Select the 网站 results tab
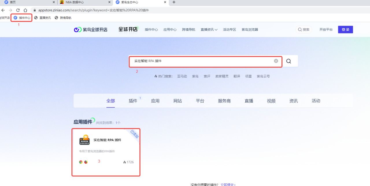The width and height of the screenshot is (370, 186). click(178, 101)
